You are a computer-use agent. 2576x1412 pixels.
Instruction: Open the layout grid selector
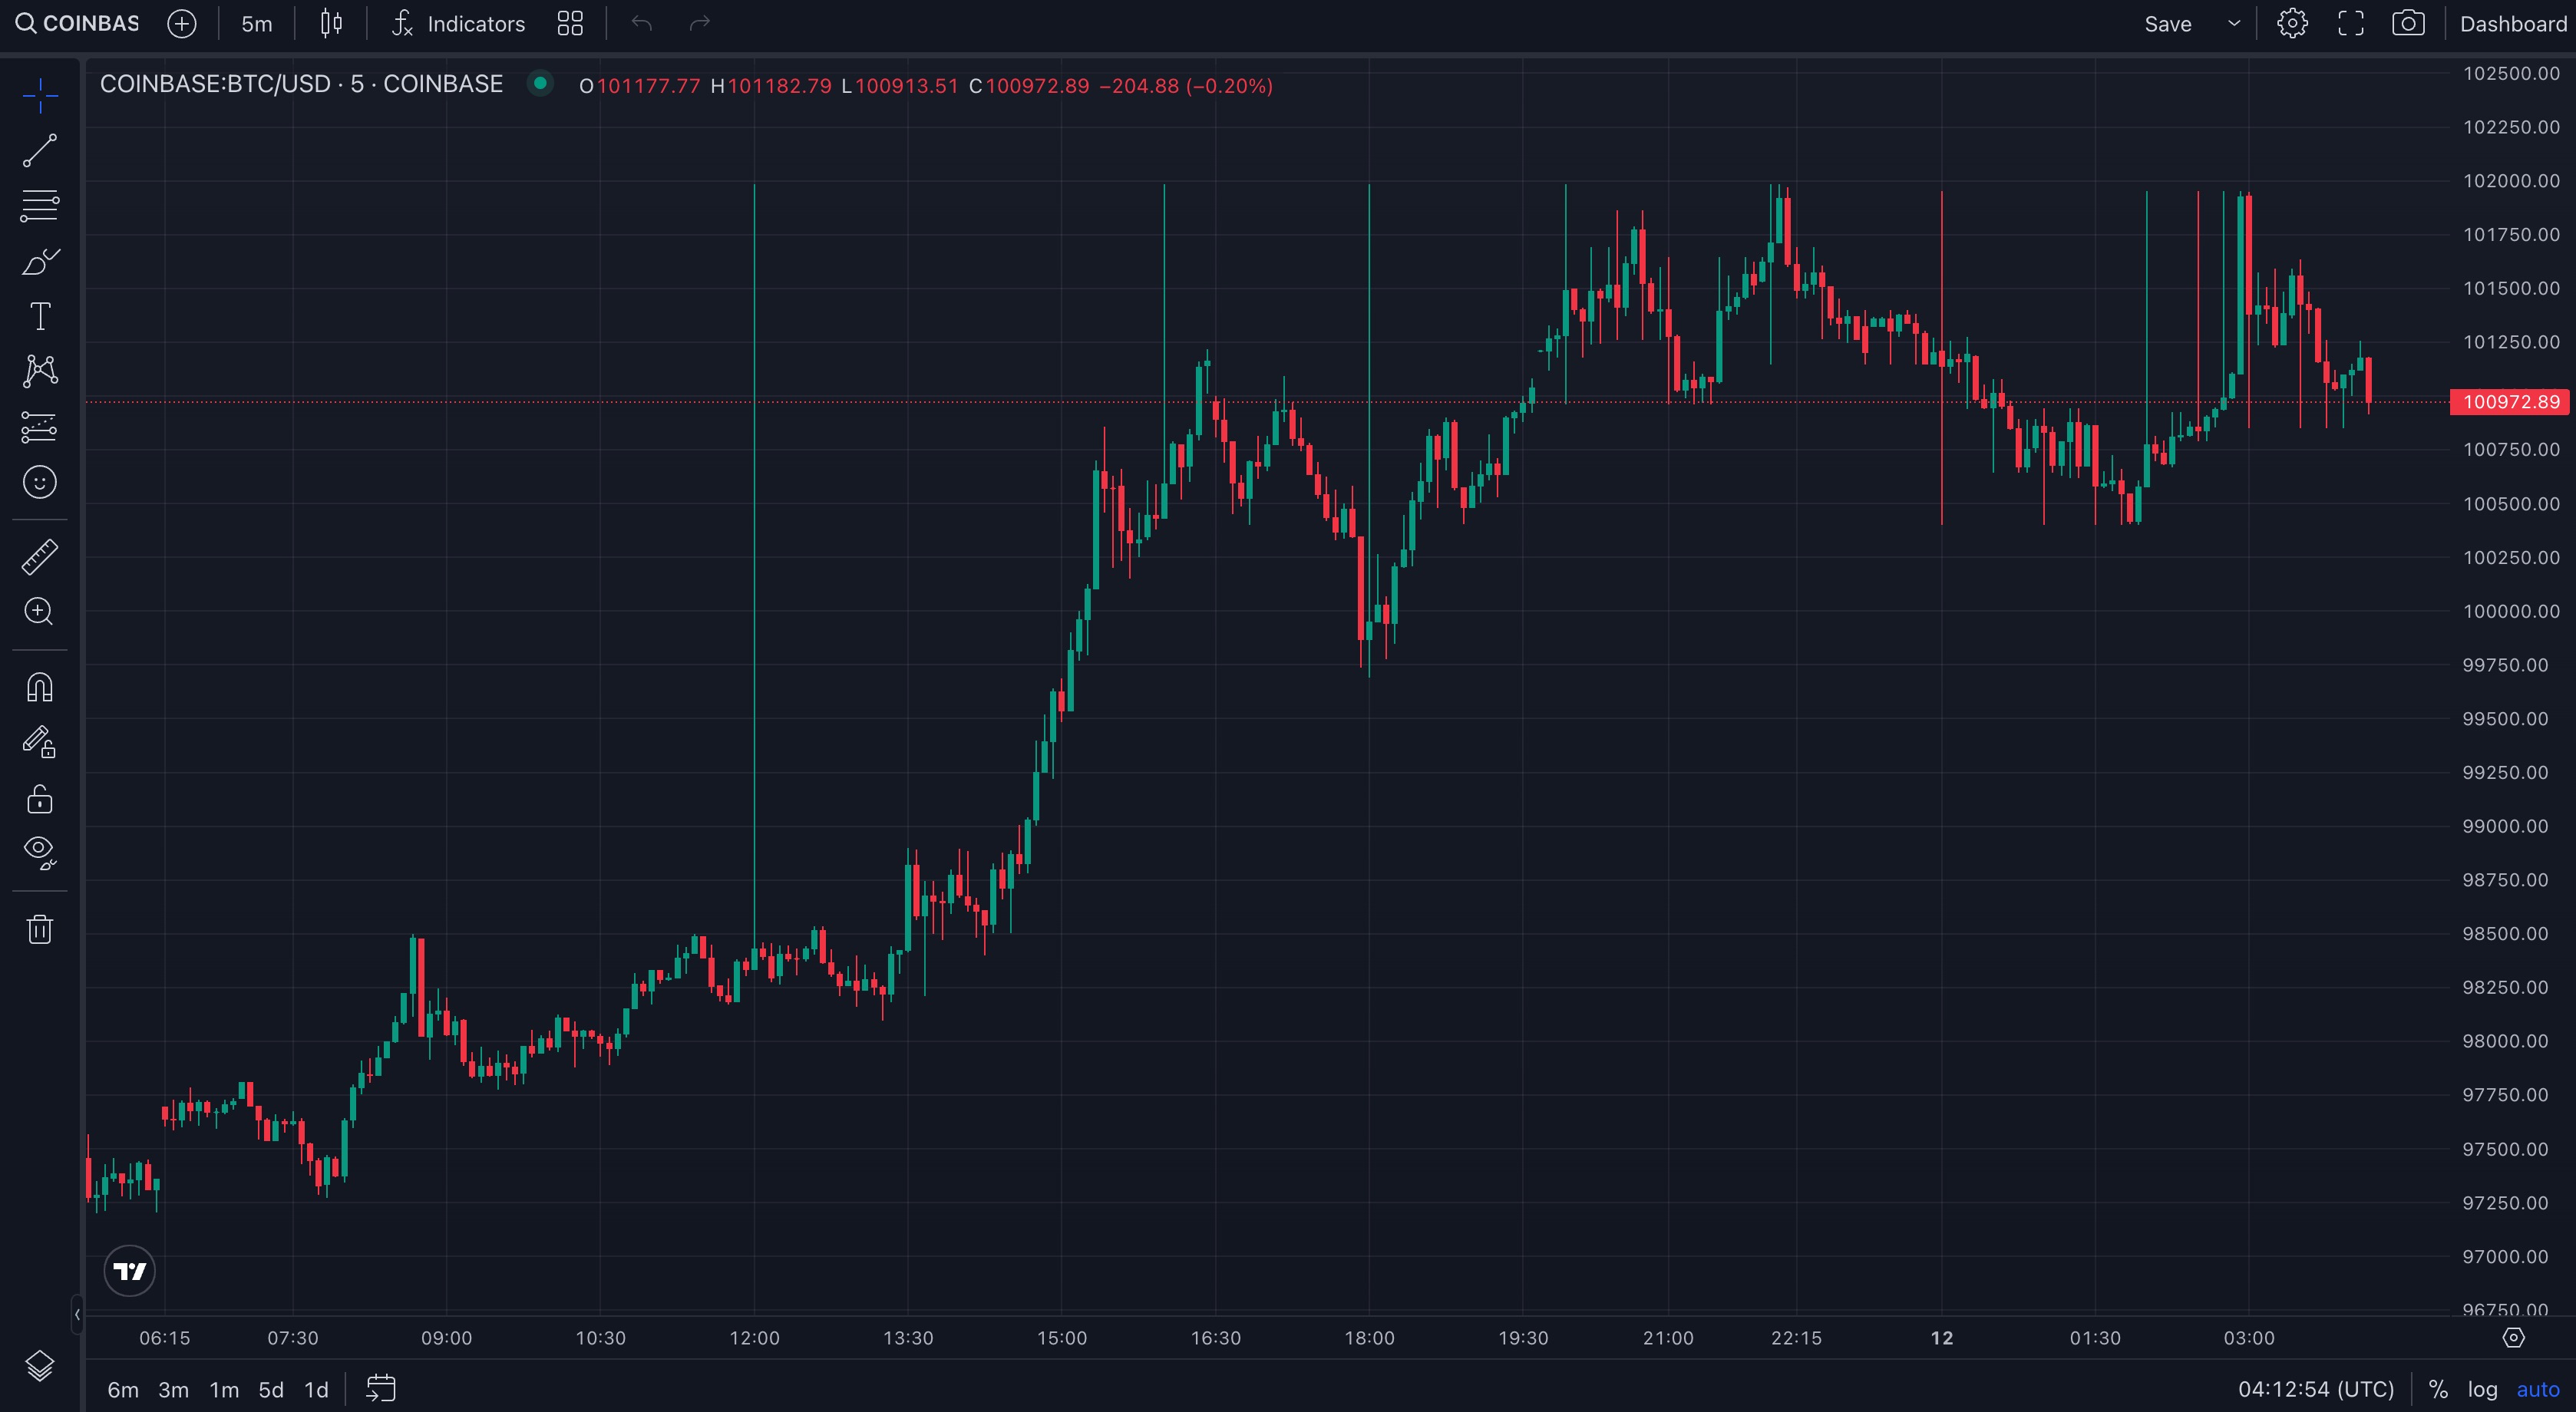tap(570, 24)
